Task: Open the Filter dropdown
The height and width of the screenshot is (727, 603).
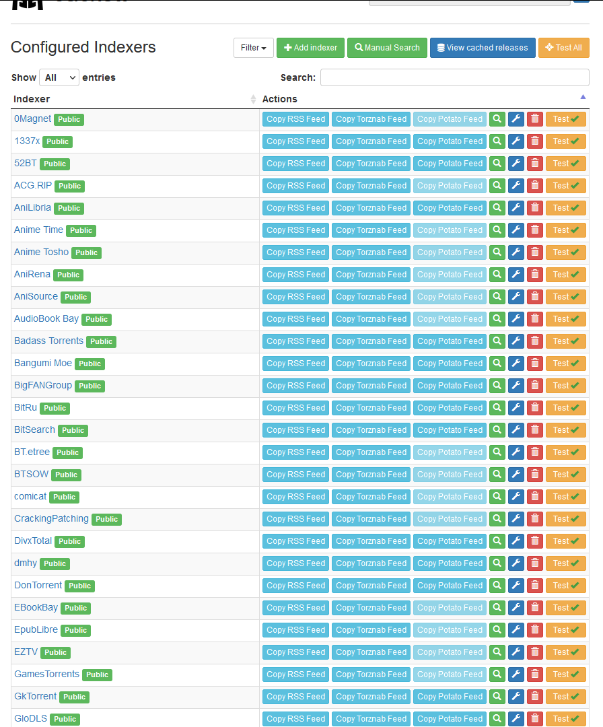Action: [253, 48]
